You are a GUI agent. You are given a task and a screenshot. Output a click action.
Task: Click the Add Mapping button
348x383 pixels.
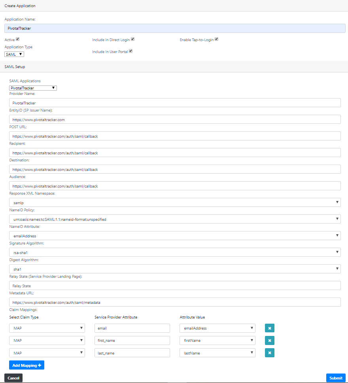pos(26,365)
